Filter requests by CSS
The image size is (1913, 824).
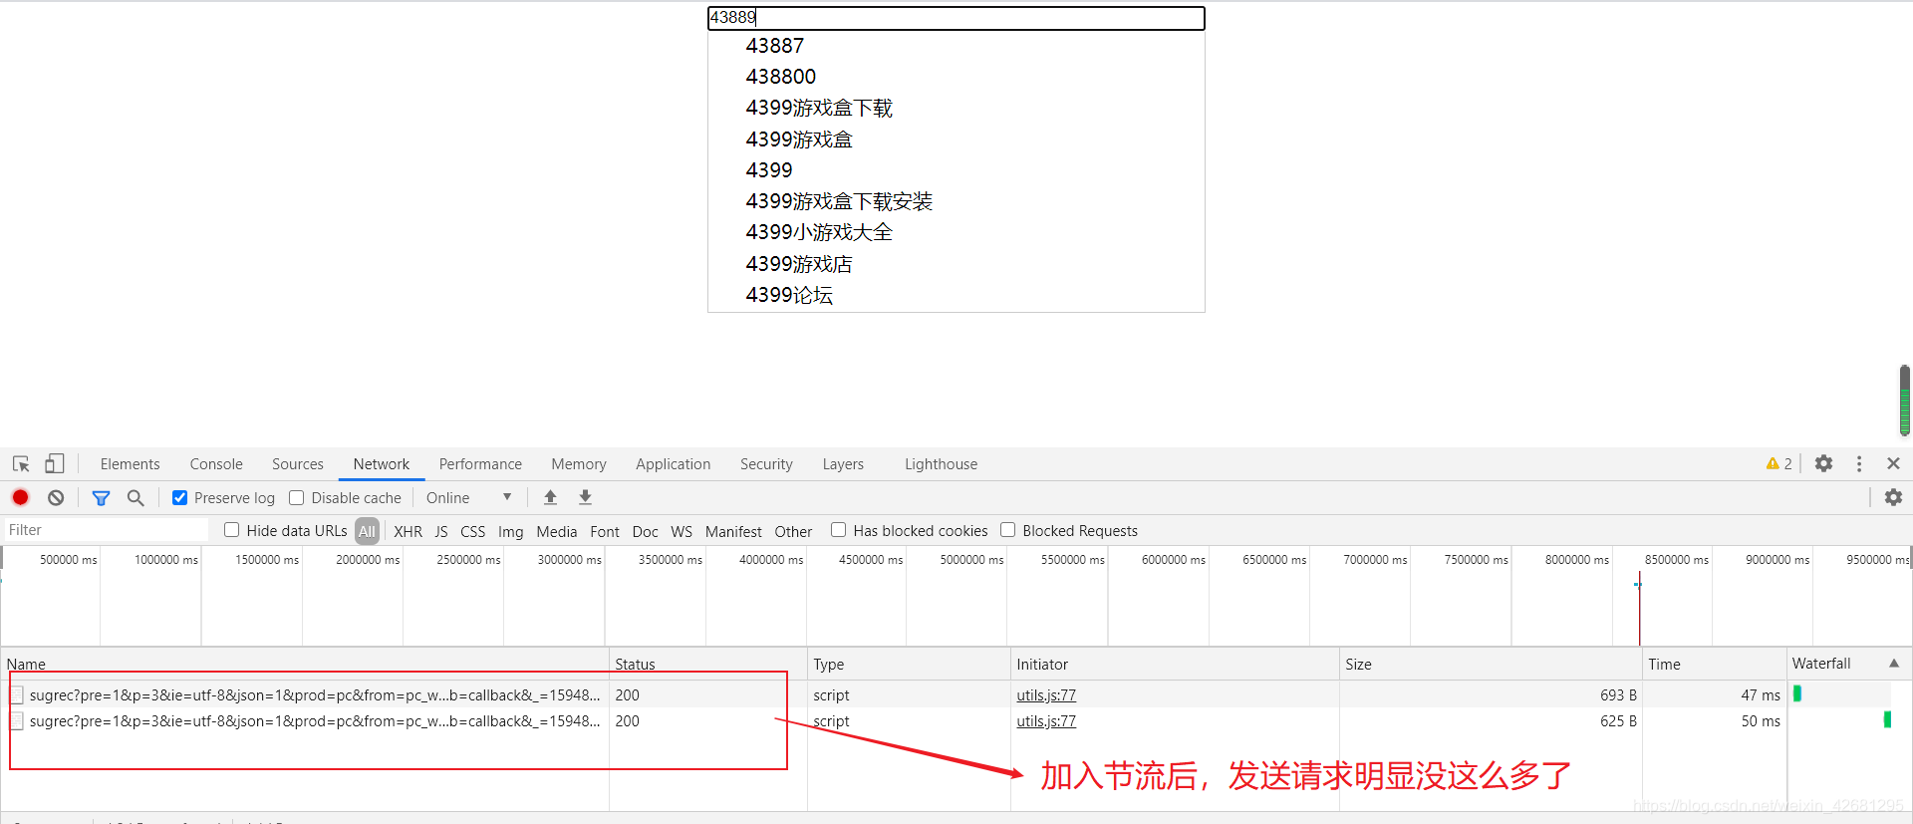coord(473,531)
